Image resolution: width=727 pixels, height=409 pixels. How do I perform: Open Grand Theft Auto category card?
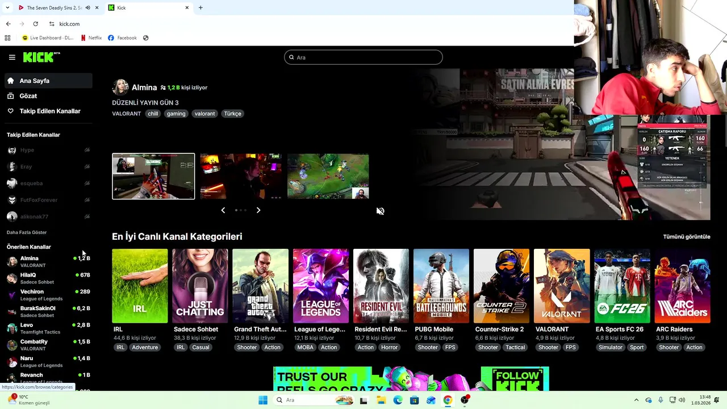(260, 286)
